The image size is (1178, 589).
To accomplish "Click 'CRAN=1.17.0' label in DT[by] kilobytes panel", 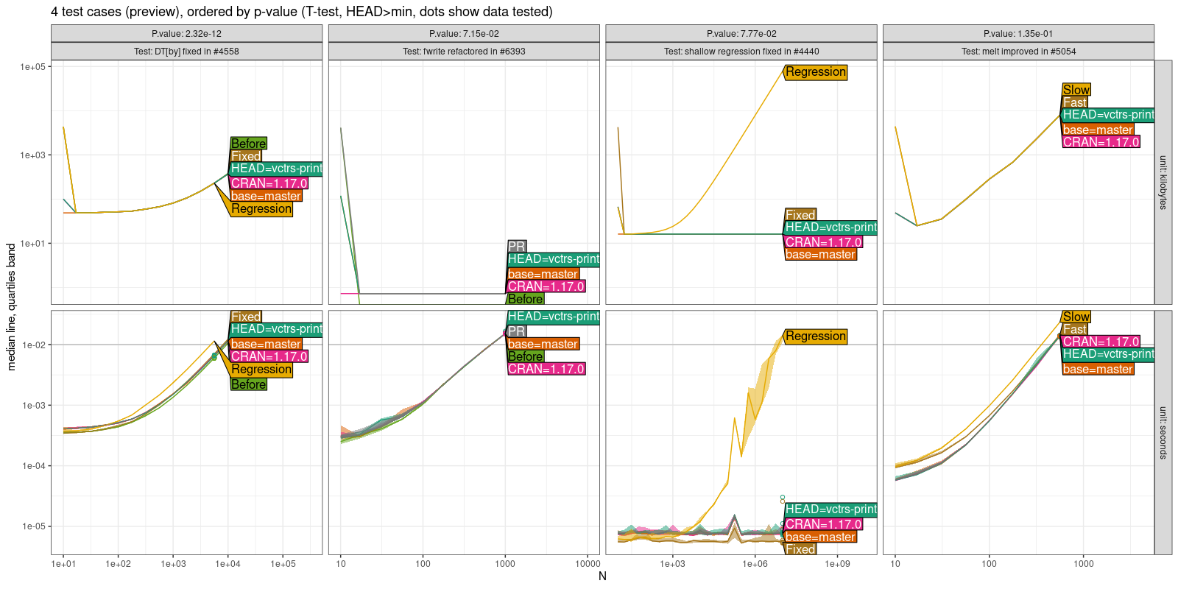I will tap(269, 183).
